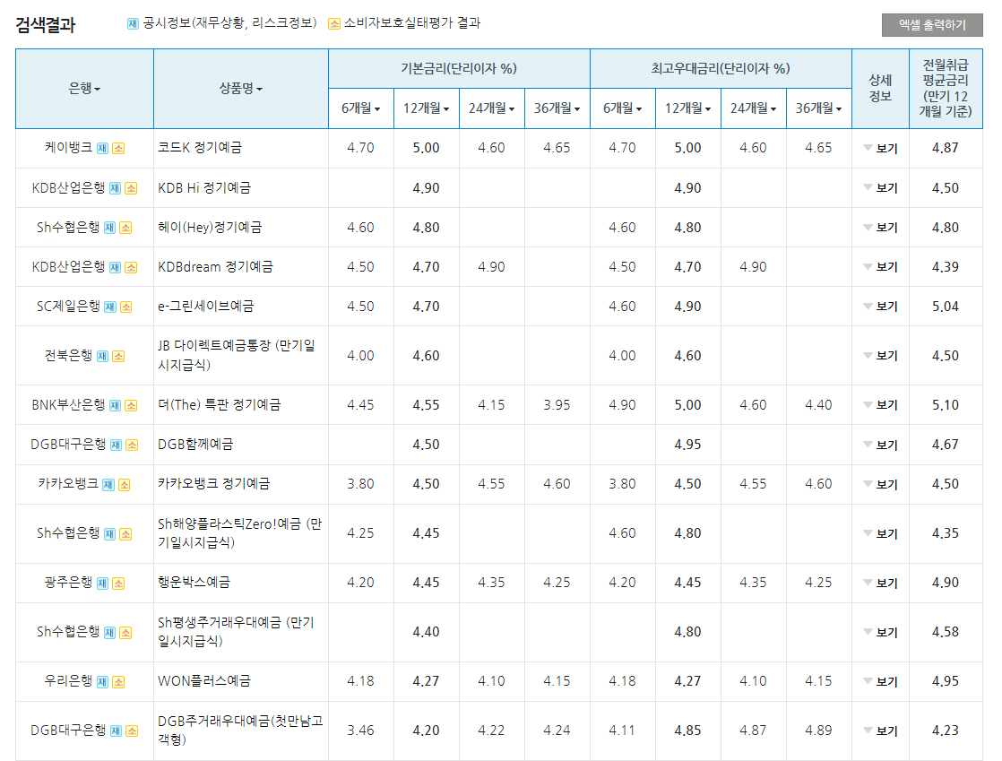This screenshot has width=1002, height=761.
Task: Click 재 icon in KDBdream 정기예금 row
Action: (x=115, y=267)
